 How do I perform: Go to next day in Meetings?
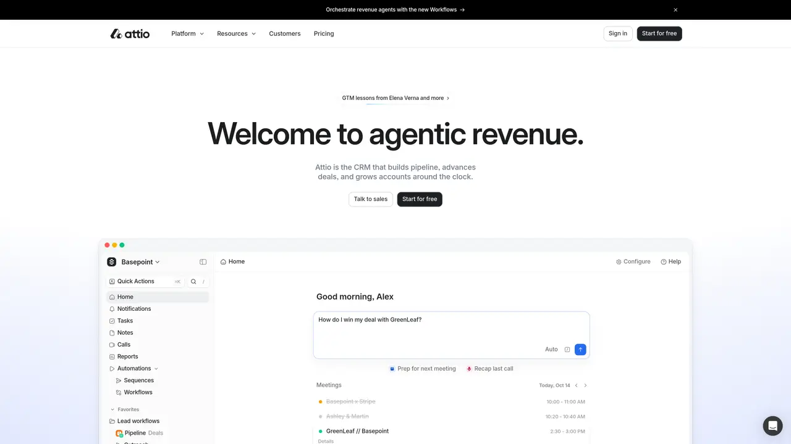pyautogui.click(x=585, y=385)
